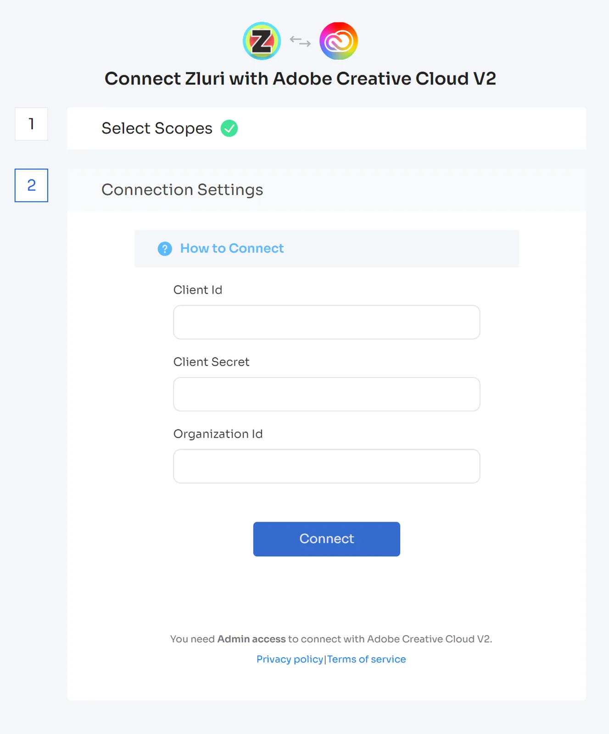Click the 'Connect Zluri with Adobe Creative Cloud V2' heading
609x734 pixels.
[x=300, y=79]
